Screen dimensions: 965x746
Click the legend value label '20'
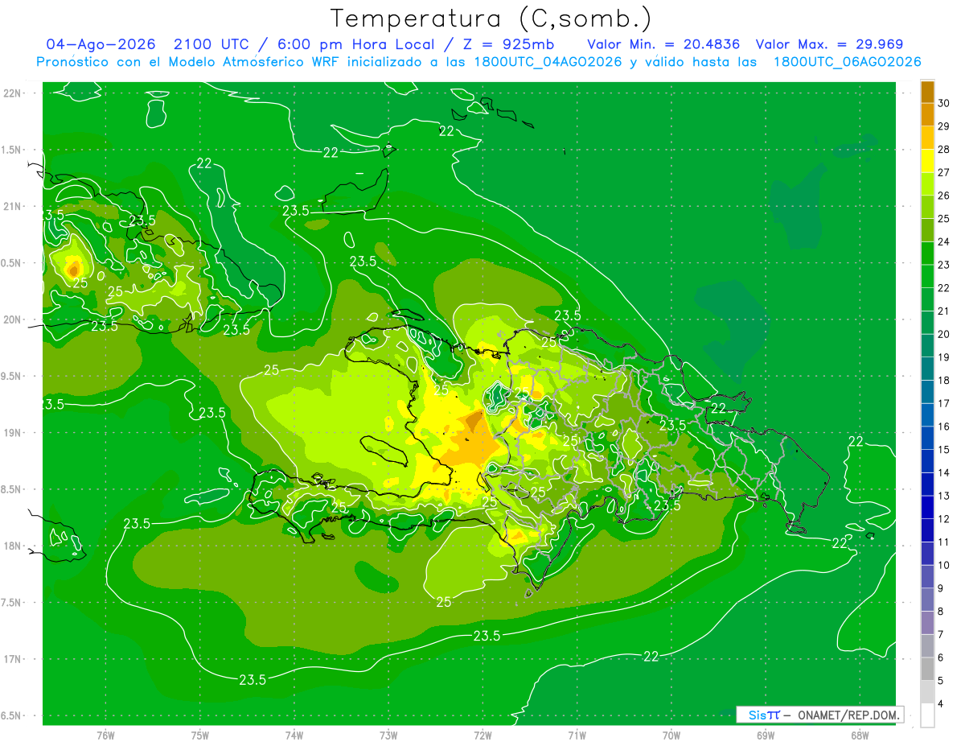[x=944, y=334]
